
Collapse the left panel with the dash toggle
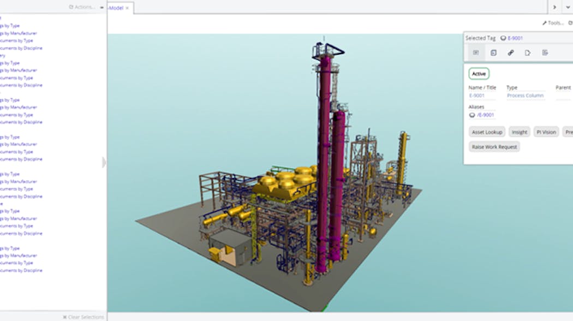click(101, 7)
